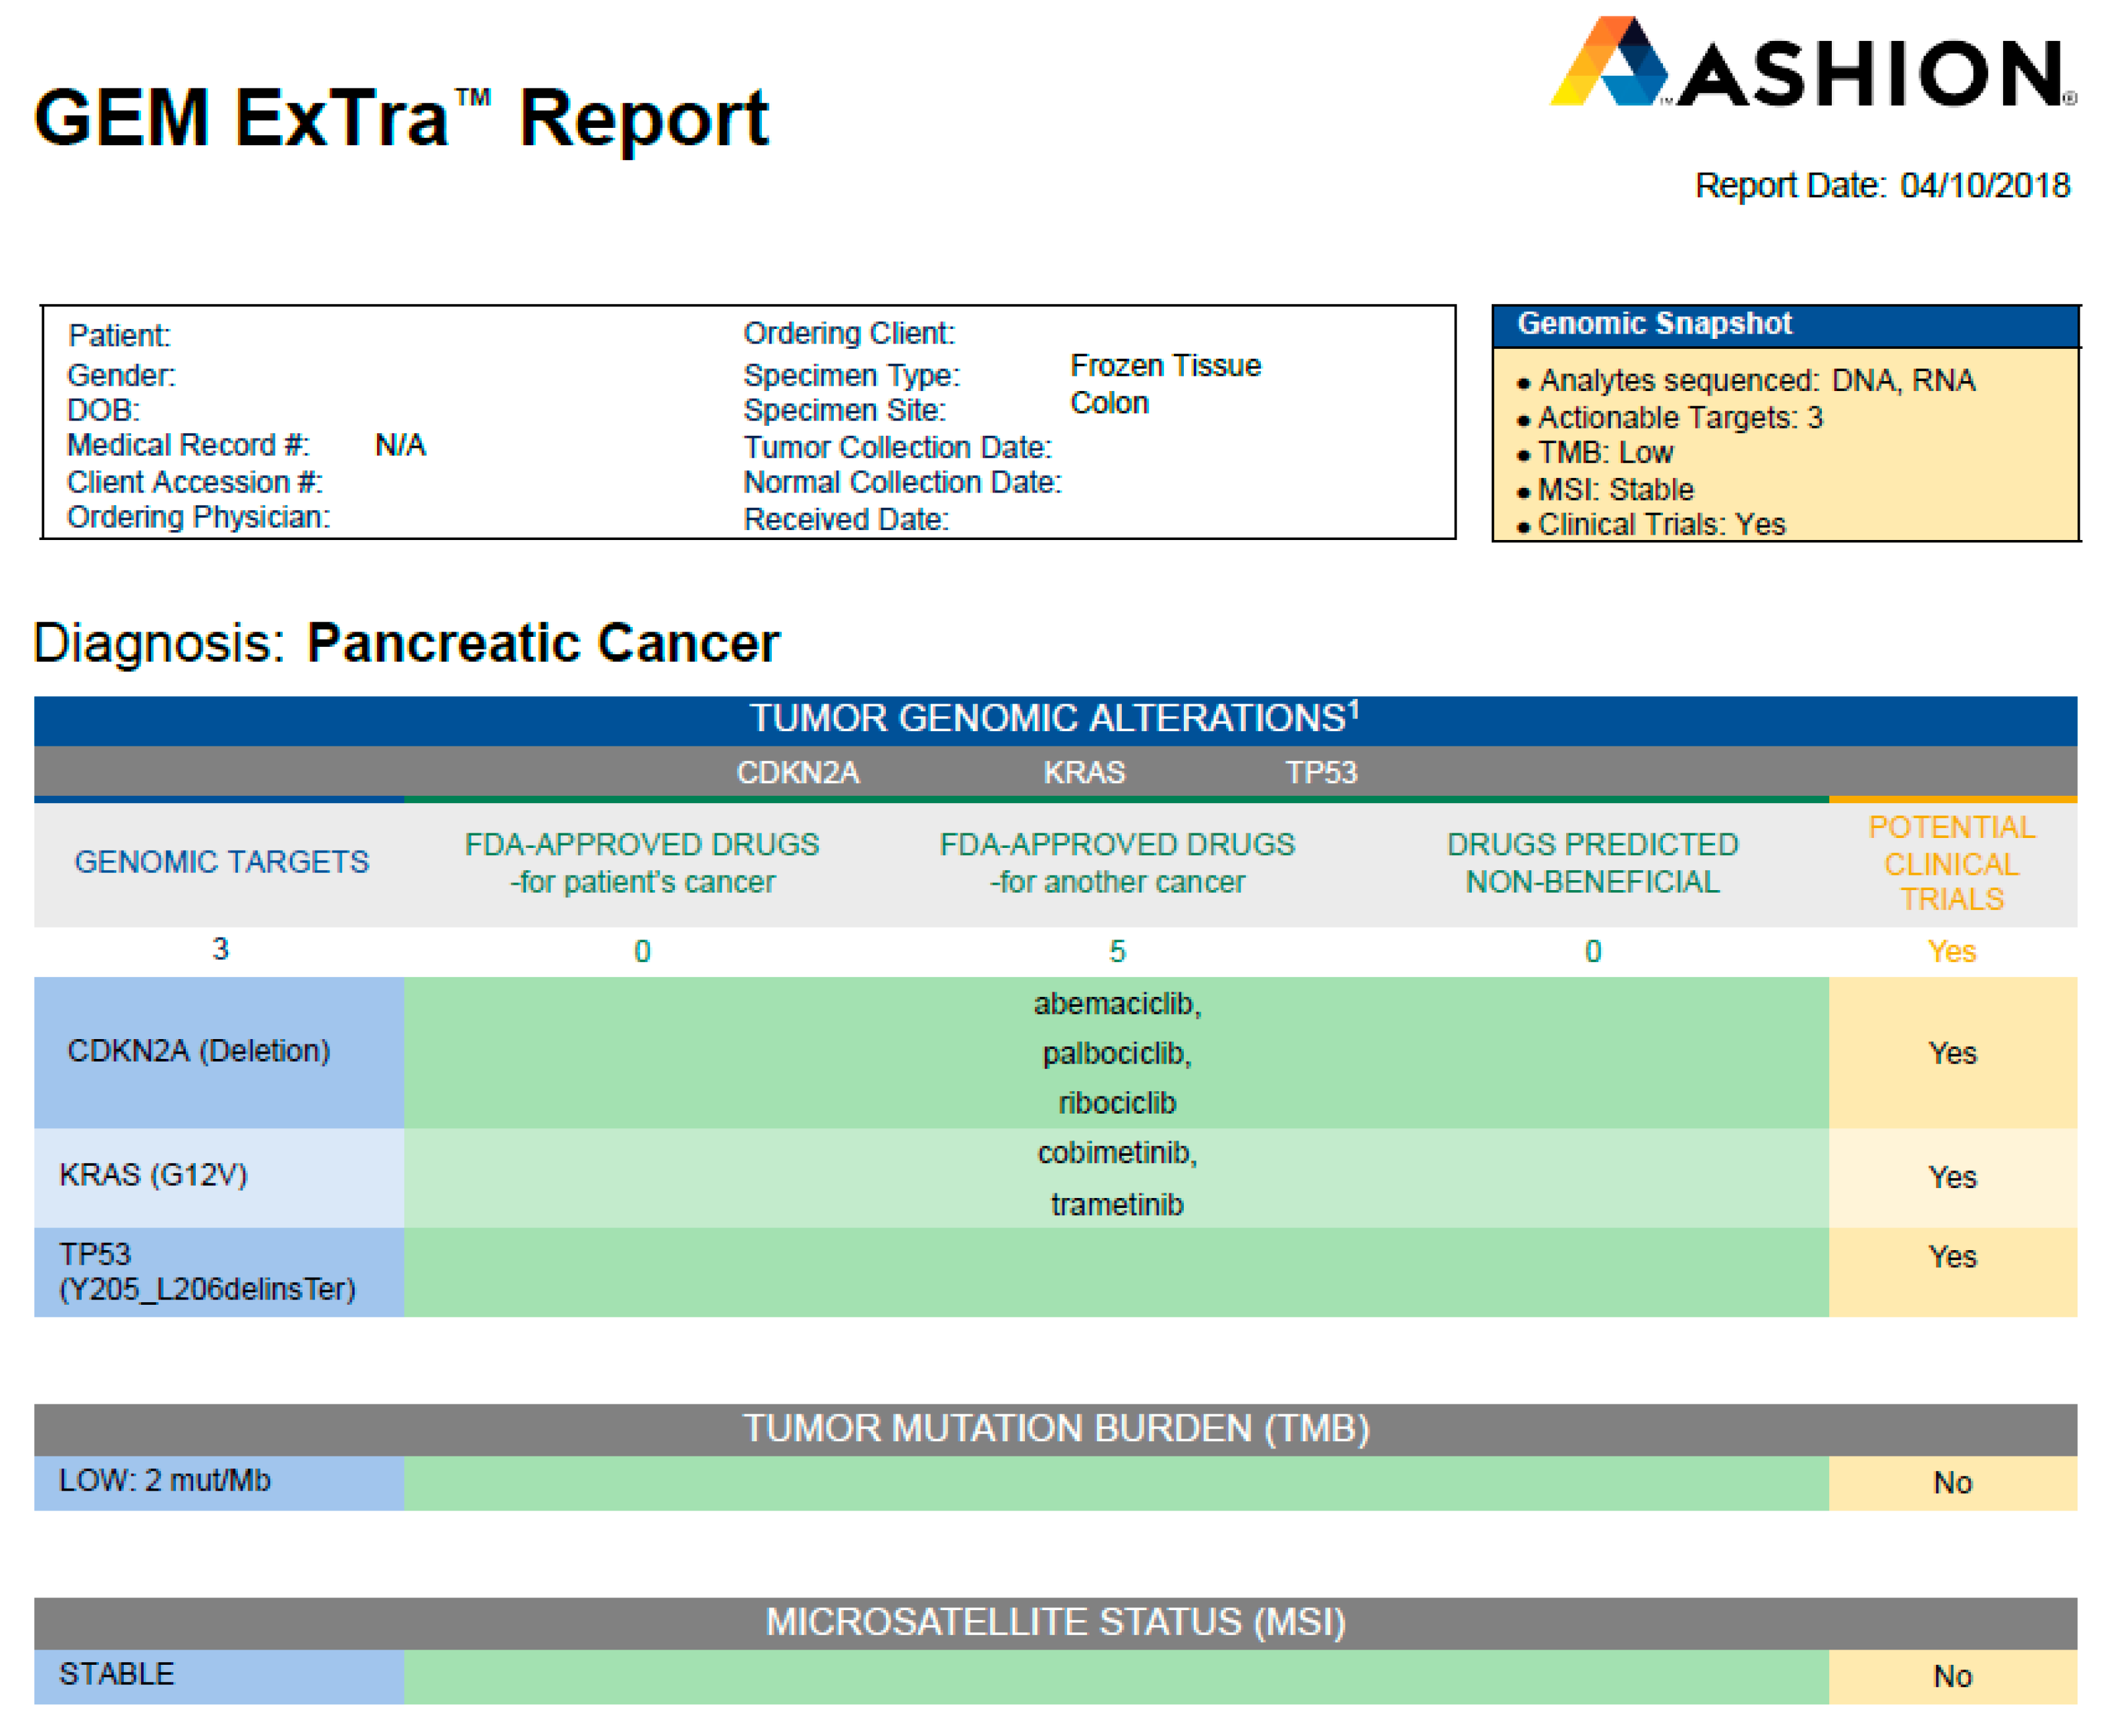Click Yes in the KRAS trials cell

[1951, 1177]
